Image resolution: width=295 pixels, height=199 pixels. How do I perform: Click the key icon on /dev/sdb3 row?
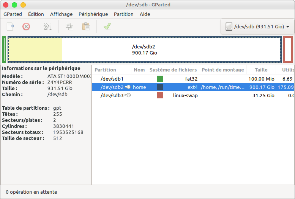(128, 95)
